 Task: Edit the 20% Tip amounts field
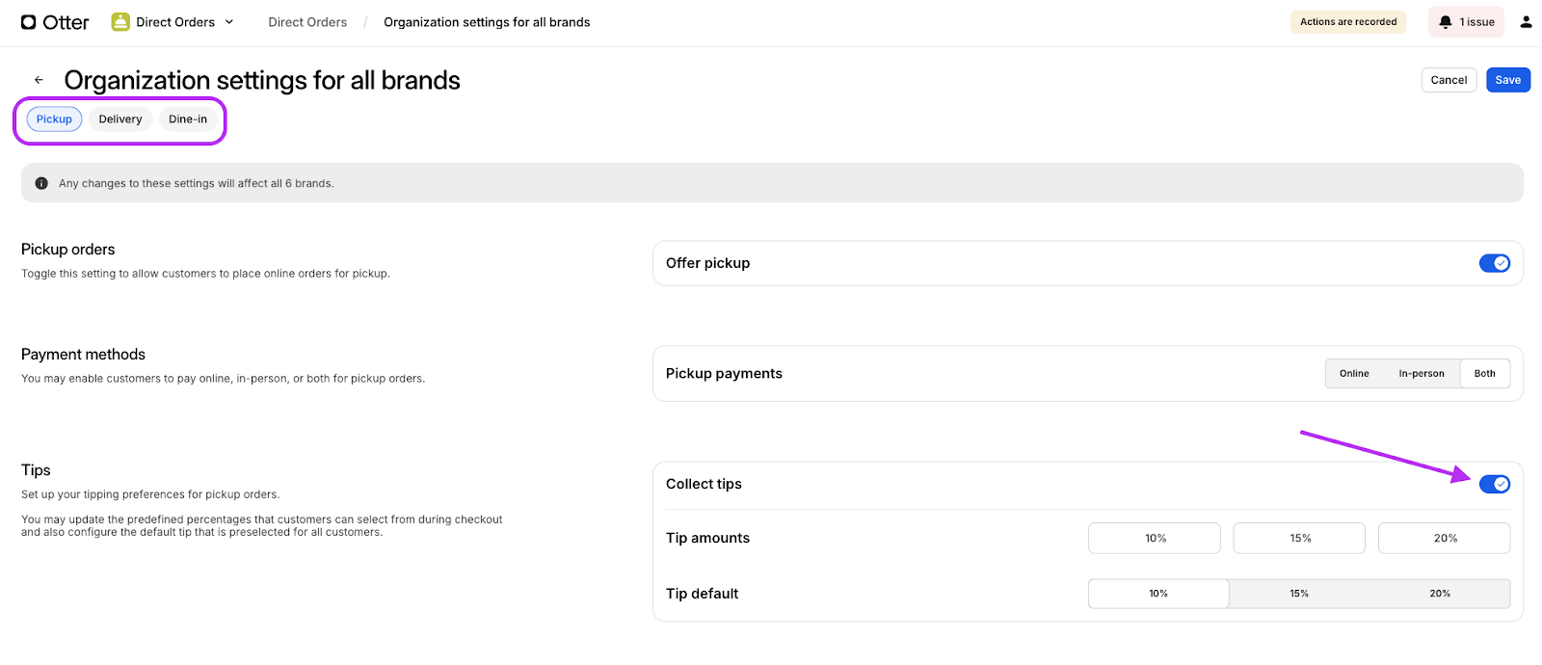[x=1444, y=538]
